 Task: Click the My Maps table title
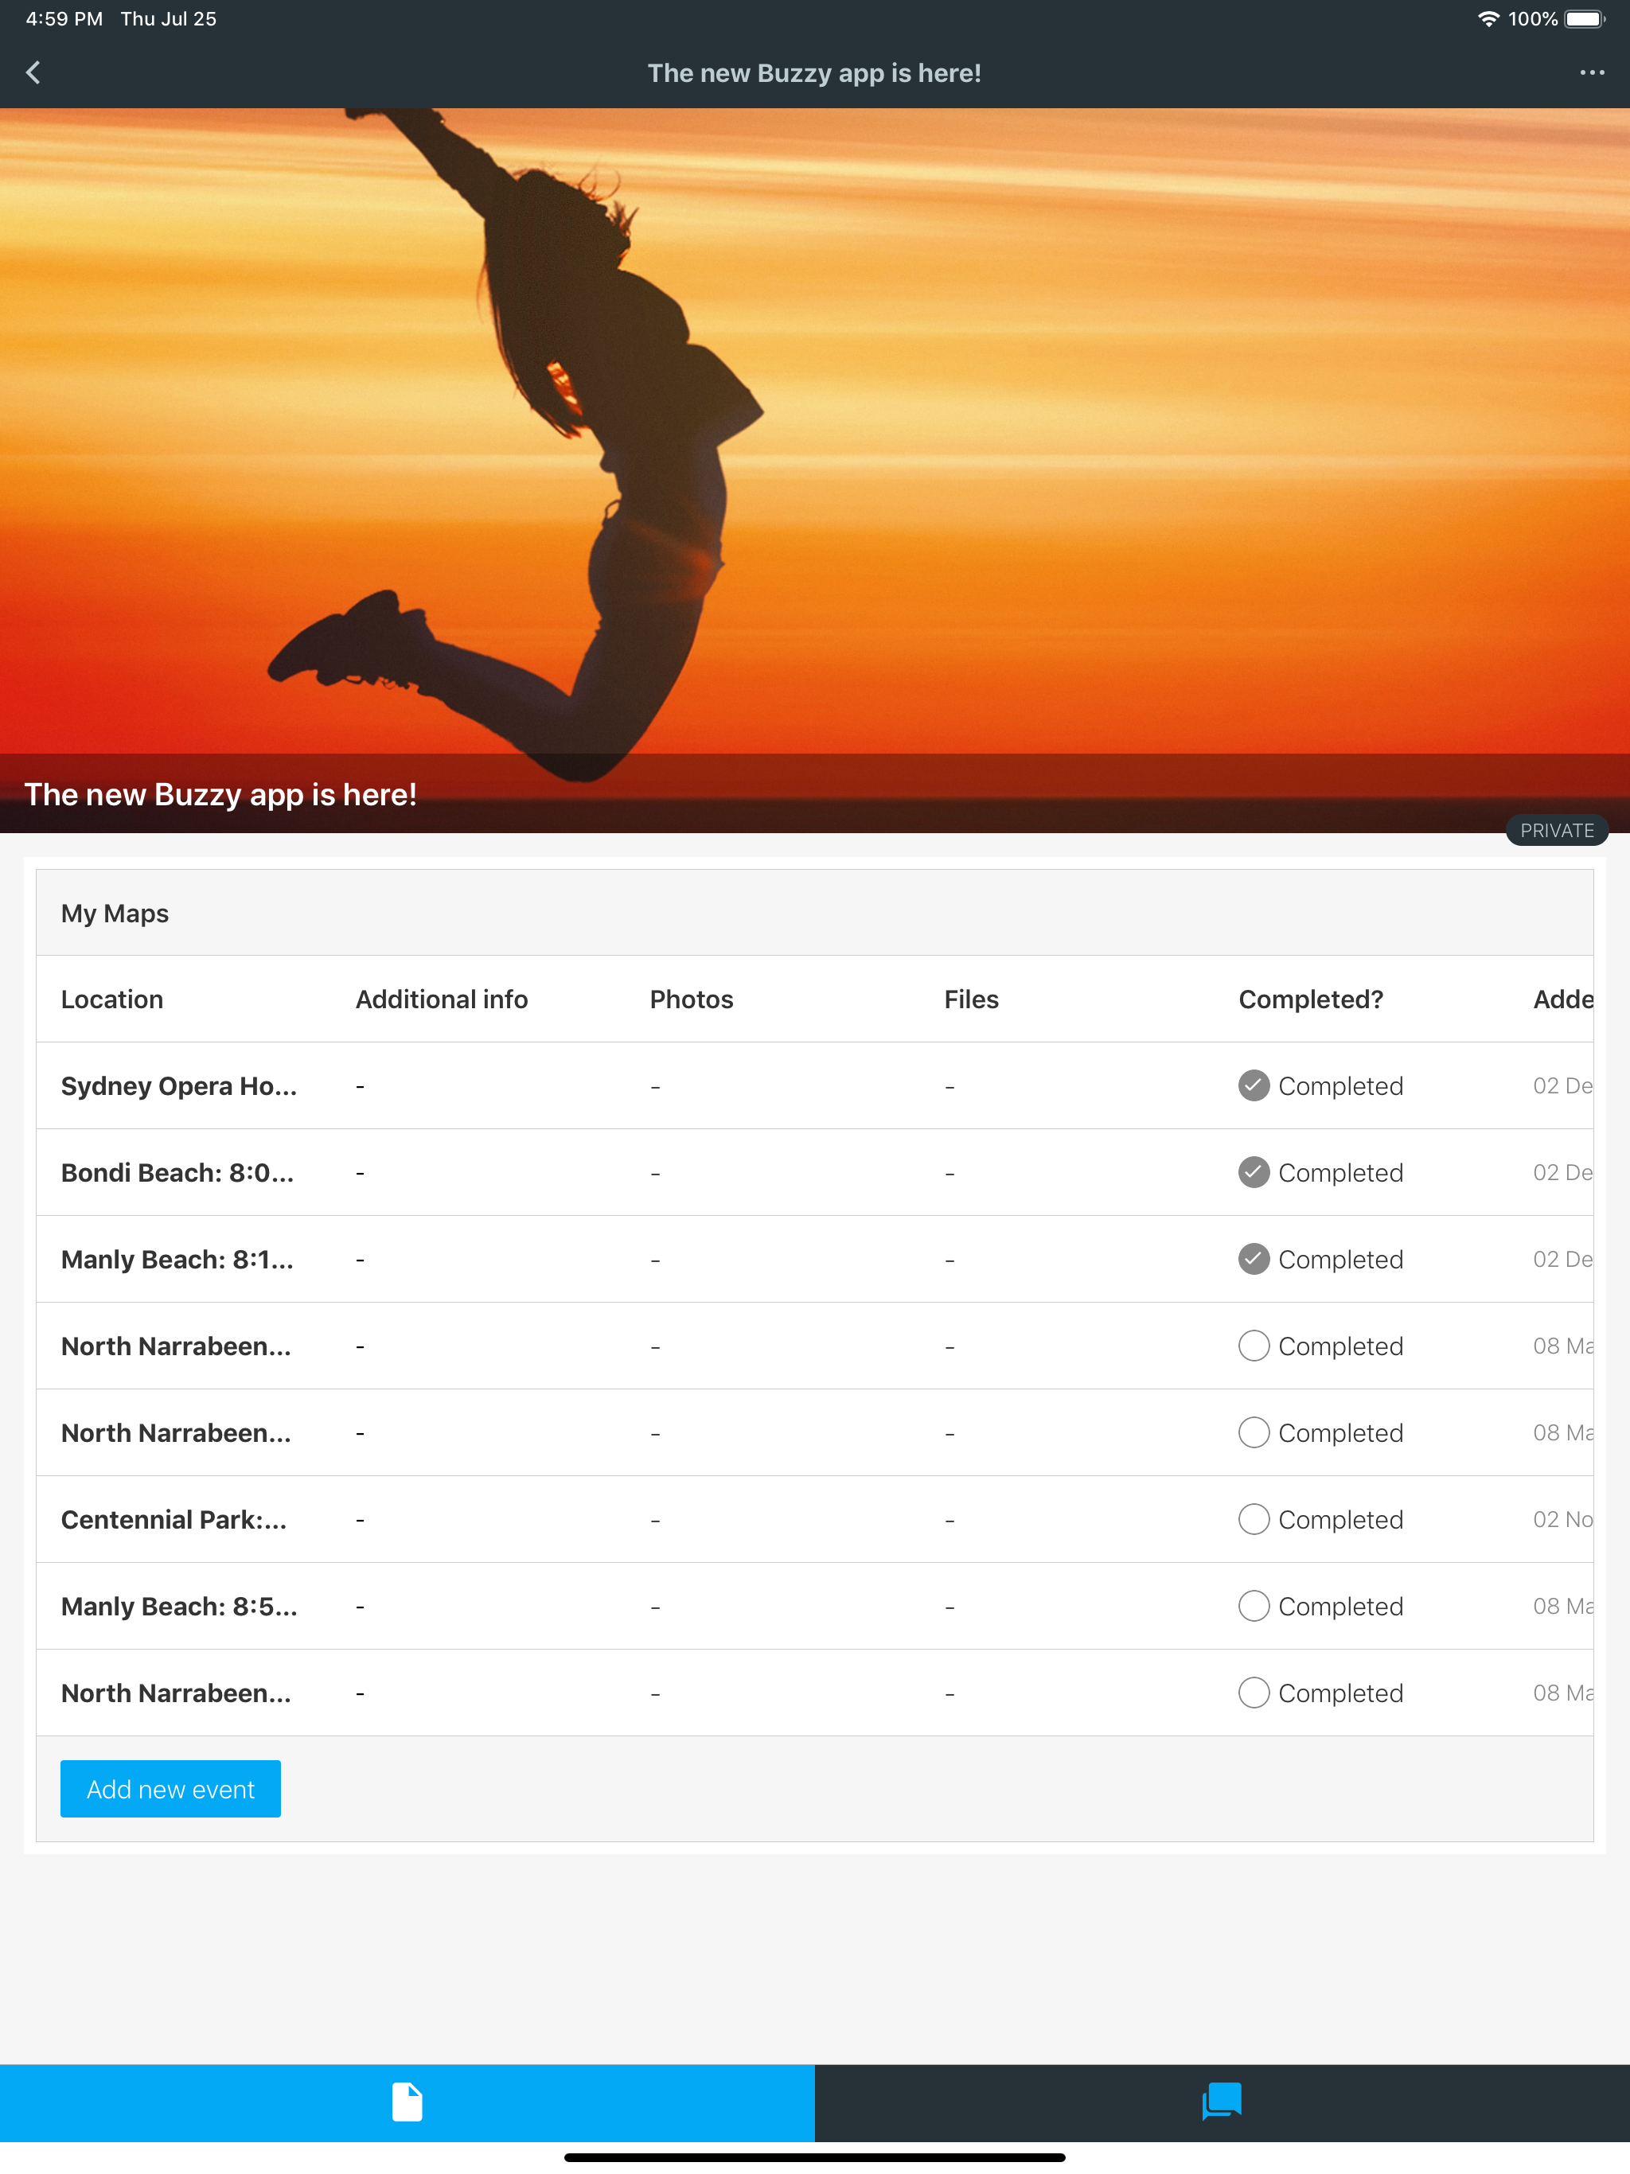[115, 913]
